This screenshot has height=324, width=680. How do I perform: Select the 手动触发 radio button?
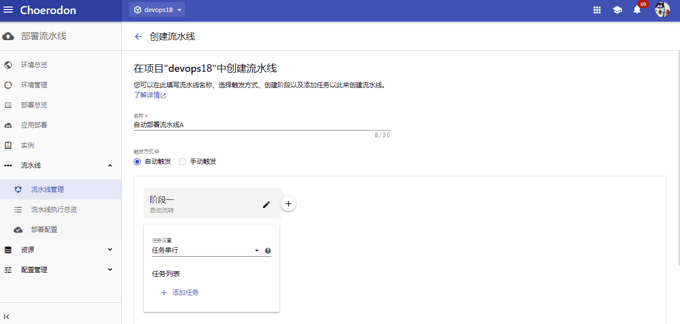pos(182,161)
